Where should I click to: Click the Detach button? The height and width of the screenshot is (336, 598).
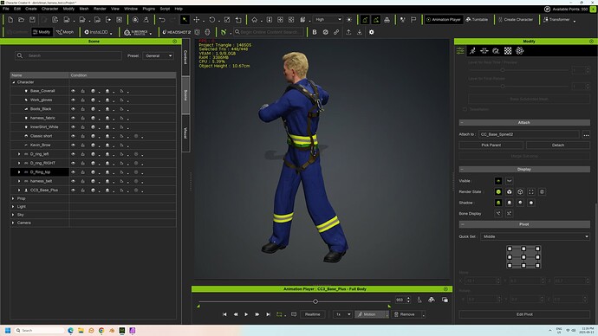pyautogui.click(x=558, y=145)
